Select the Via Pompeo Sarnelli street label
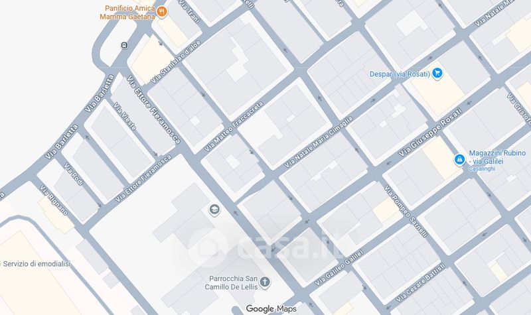Viewport: 531px width, 315px height. pyautogui.click(x=406, y=211)
